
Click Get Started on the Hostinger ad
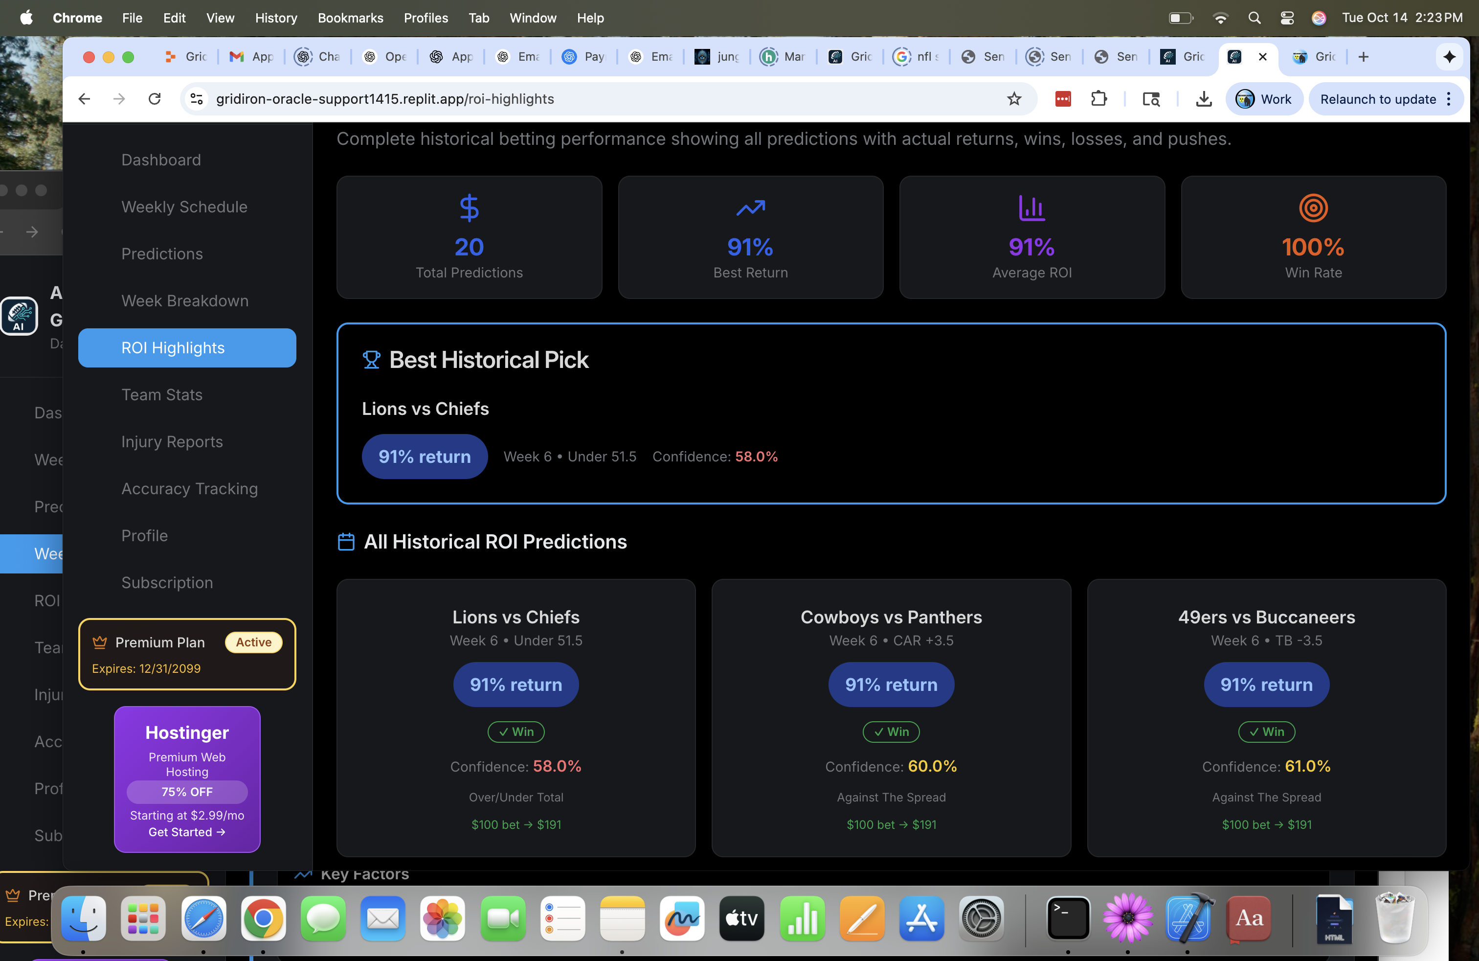pyautogui.click(x=186, y=832)
